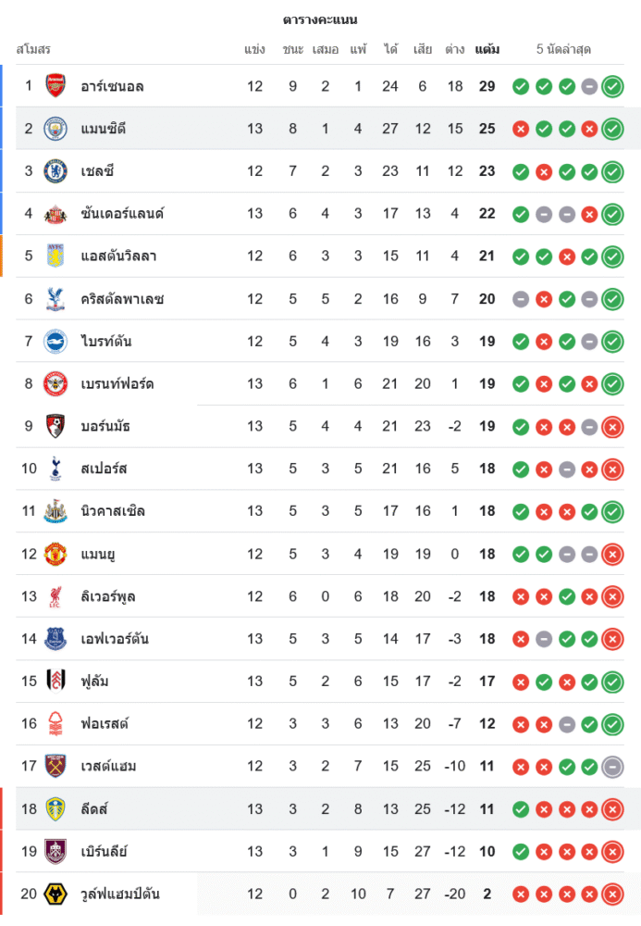Click the 5 นัดล่าสุด column header

coord(563,49)
